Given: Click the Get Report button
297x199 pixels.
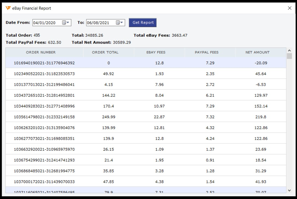Looking at the screenshot, I should coord(143,23).
